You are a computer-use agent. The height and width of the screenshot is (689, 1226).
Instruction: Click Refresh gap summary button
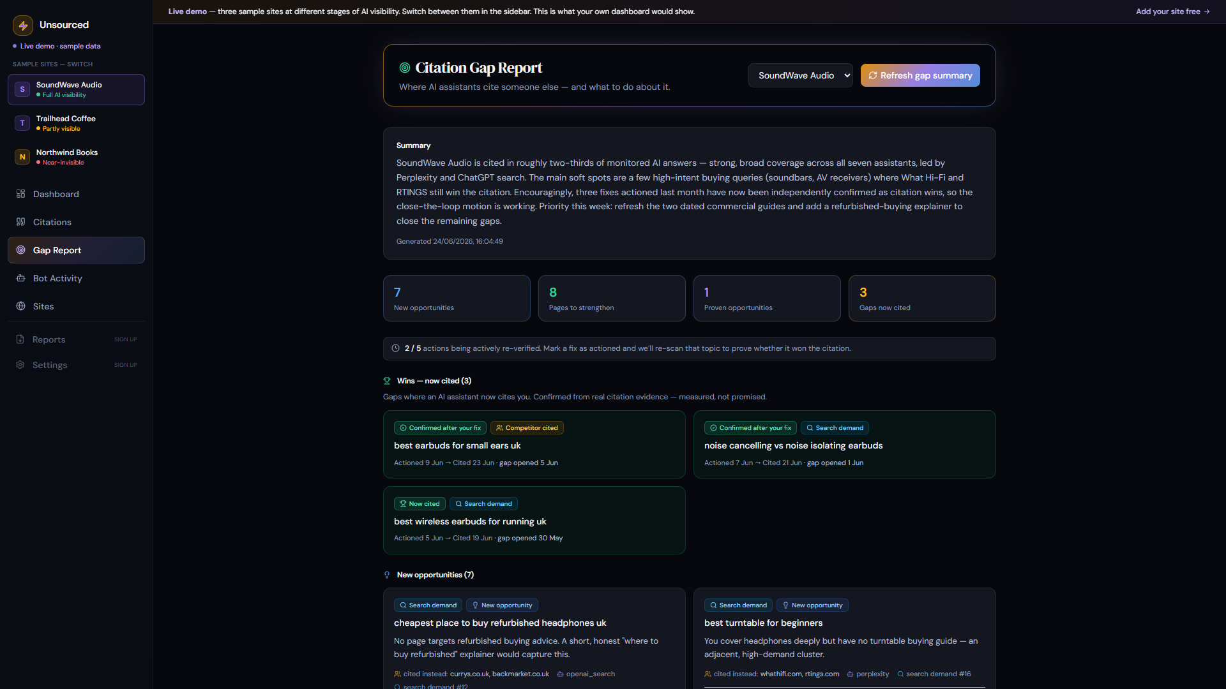click(x=920, y=75)
